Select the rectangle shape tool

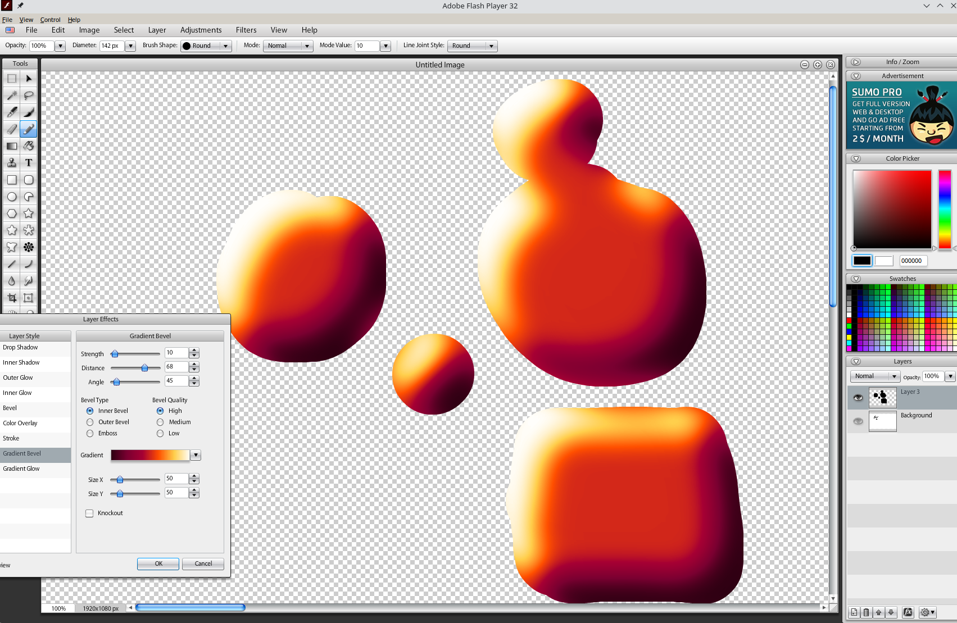12,180
